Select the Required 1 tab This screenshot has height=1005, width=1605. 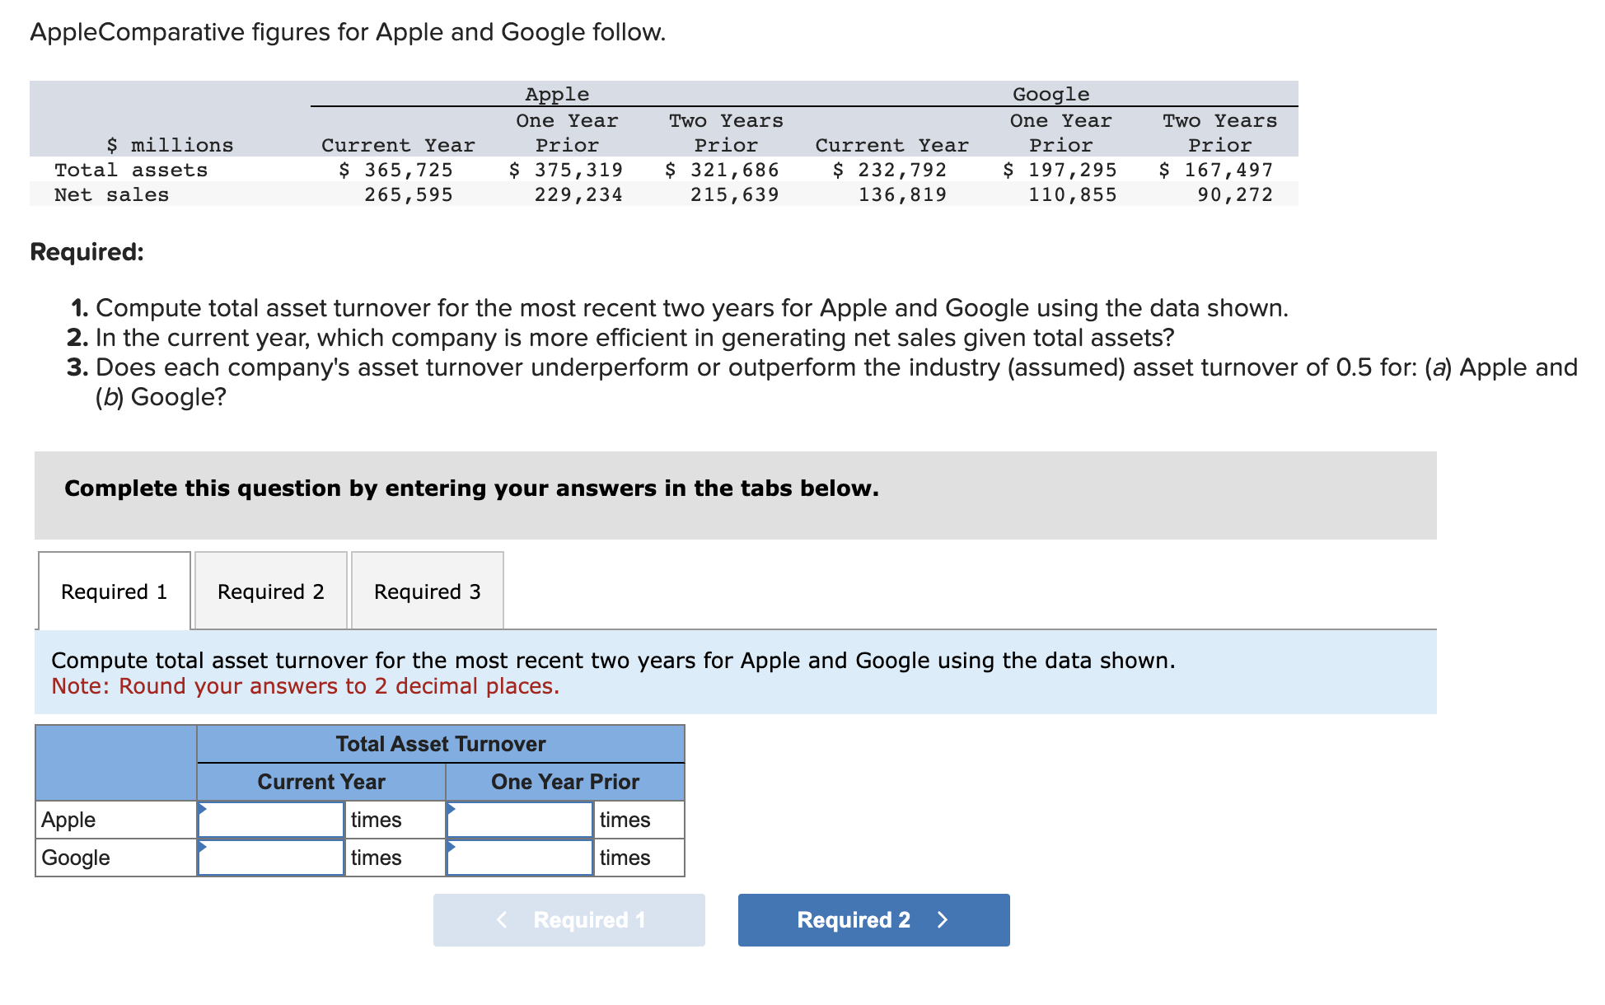(114, 591)
